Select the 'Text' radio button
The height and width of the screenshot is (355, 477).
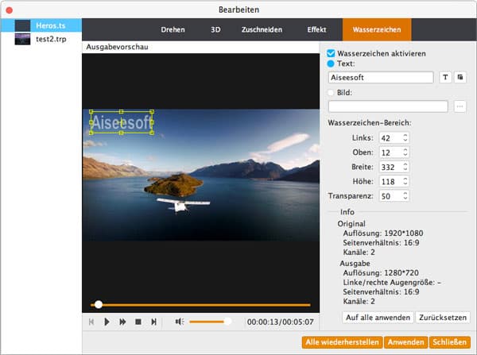pyautogui.click(x=332, y=63)
